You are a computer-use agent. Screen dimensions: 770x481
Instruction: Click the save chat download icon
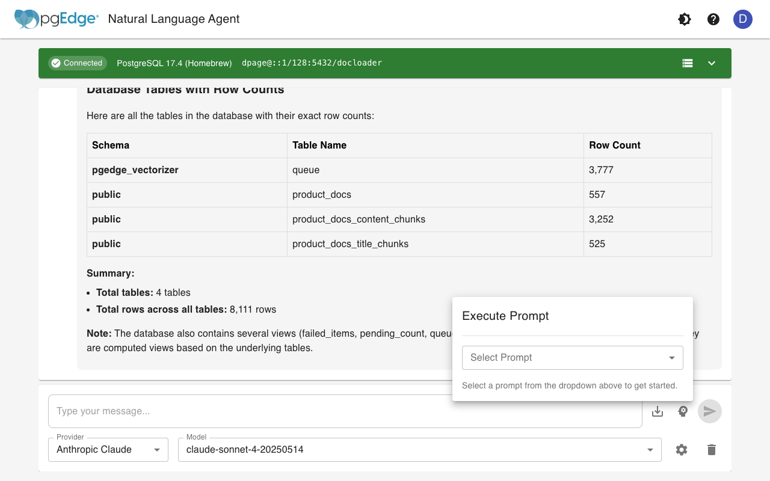[658, 411]
